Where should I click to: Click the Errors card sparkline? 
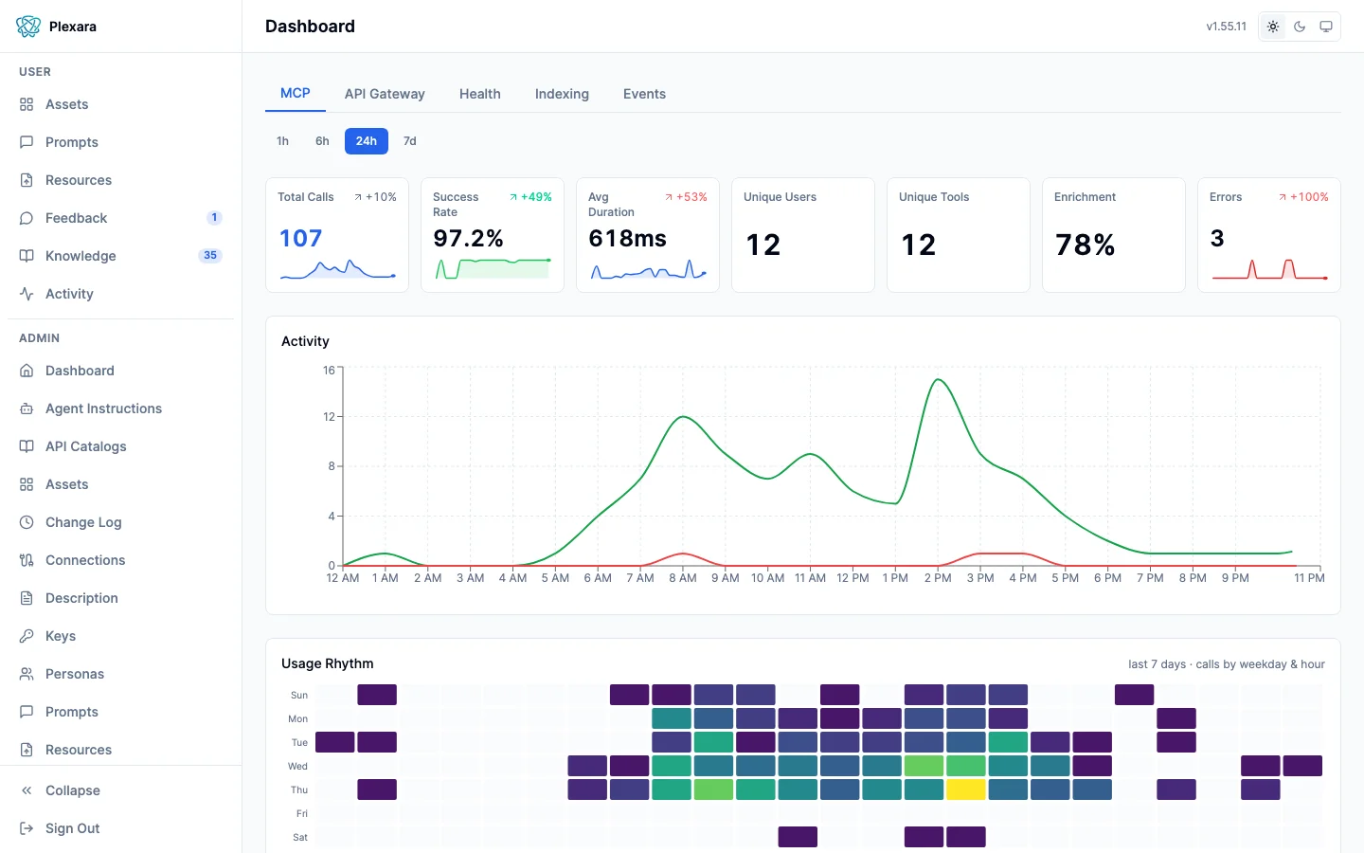(1269, 269)
